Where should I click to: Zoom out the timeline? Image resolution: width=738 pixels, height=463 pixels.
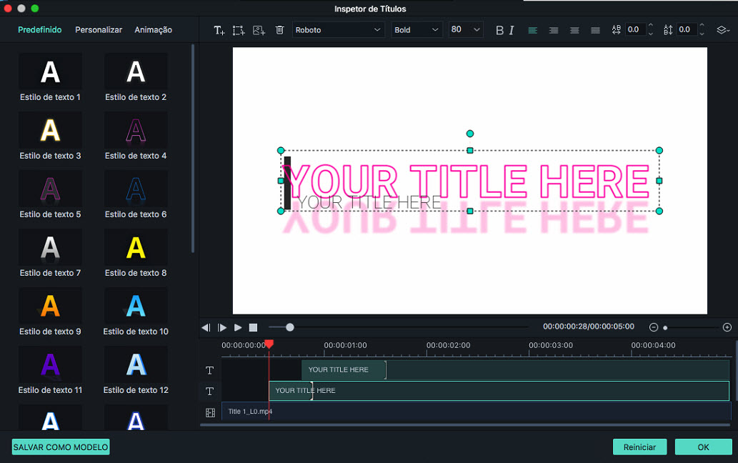[653, 327]
